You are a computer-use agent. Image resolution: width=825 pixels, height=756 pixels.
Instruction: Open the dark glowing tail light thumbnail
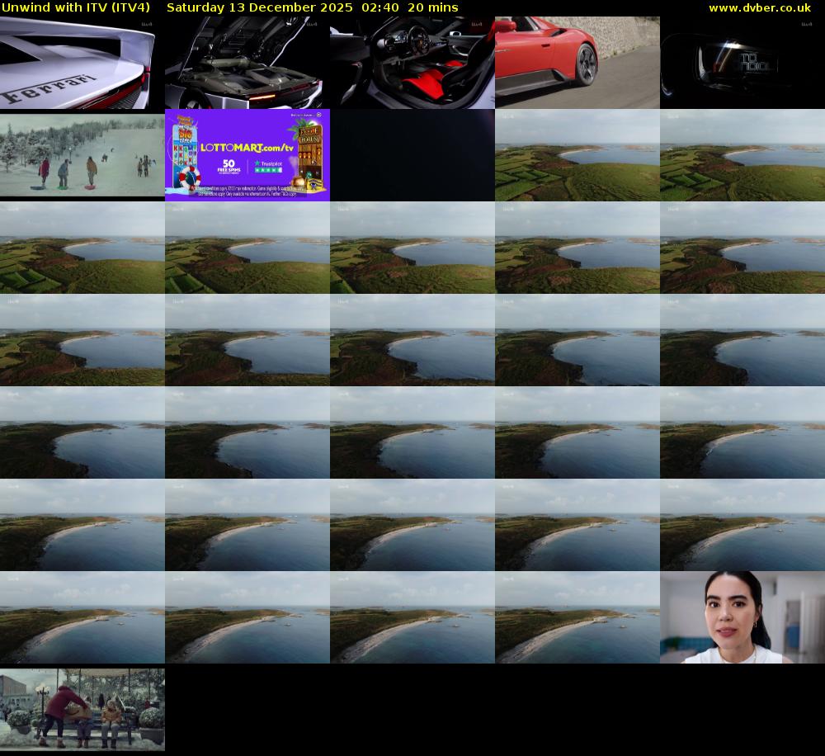coord(742,63)
